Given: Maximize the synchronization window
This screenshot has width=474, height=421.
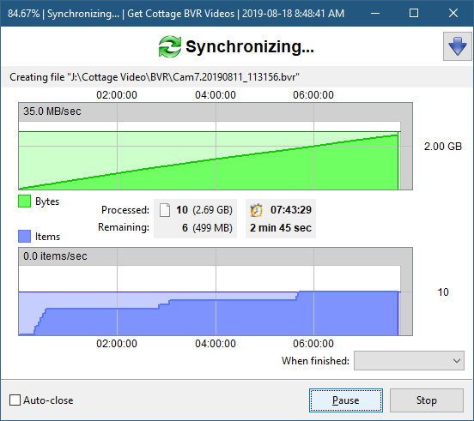Looking at the screenshot, I should pos(414,13).
